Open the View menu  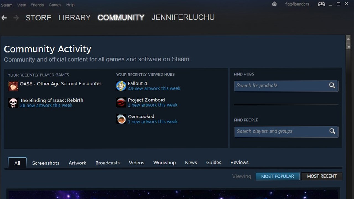(21, 5)
